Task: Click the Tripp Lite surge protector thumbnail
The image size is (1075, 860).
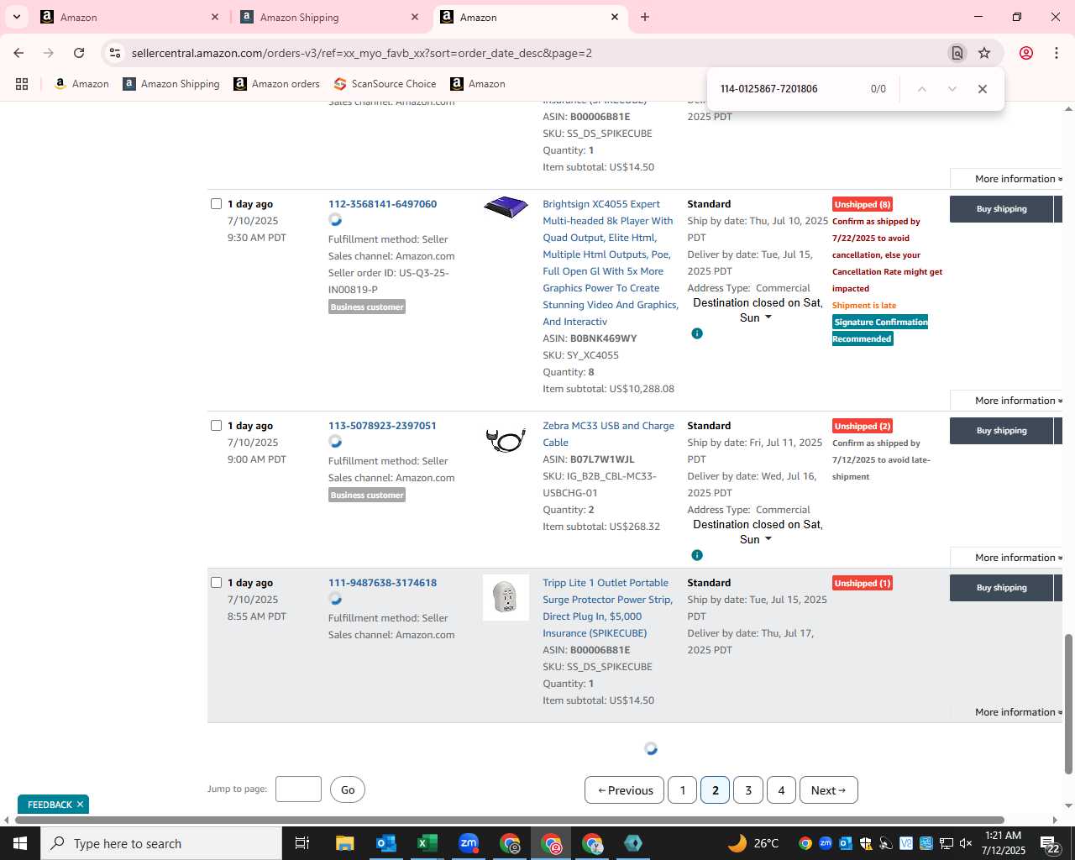Action: (x=506, y=598)
